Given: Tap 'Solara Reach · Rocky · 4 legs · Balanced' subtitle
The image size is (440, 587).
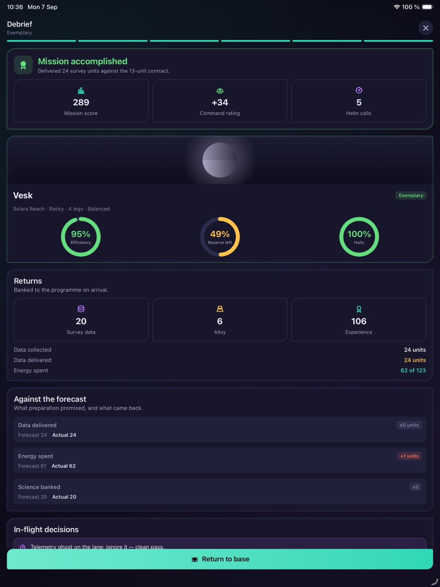Looking at the screenshot, I should (61, 209).
